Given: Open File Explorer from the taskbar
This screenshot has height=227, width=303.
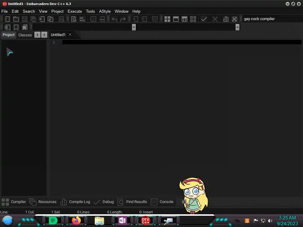Looking at the screenshot, I should click(x=99, y=221).
